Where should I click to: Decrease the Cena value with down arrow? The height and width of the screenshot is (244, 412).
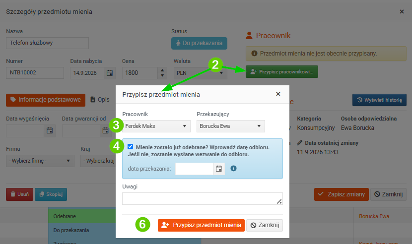pyautogui.click(x=162, y=76)
